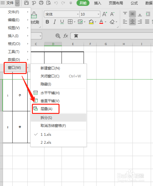Click the Print icon in quick toolbar
The image size is (153, 186).
tap(41, 3)
